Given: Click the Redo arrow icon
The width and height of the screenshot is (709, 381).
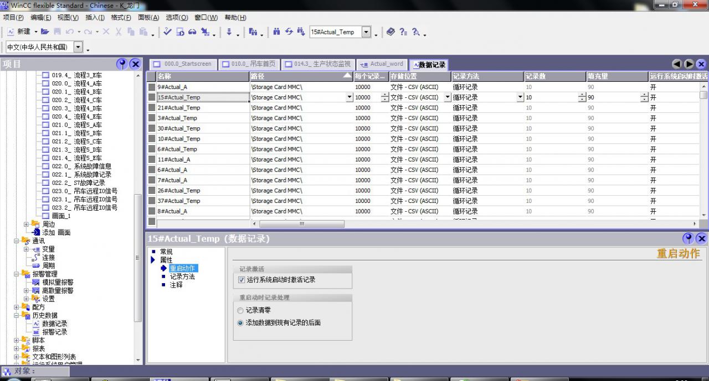Looking at the screenshot, I should tap(88, 32).
